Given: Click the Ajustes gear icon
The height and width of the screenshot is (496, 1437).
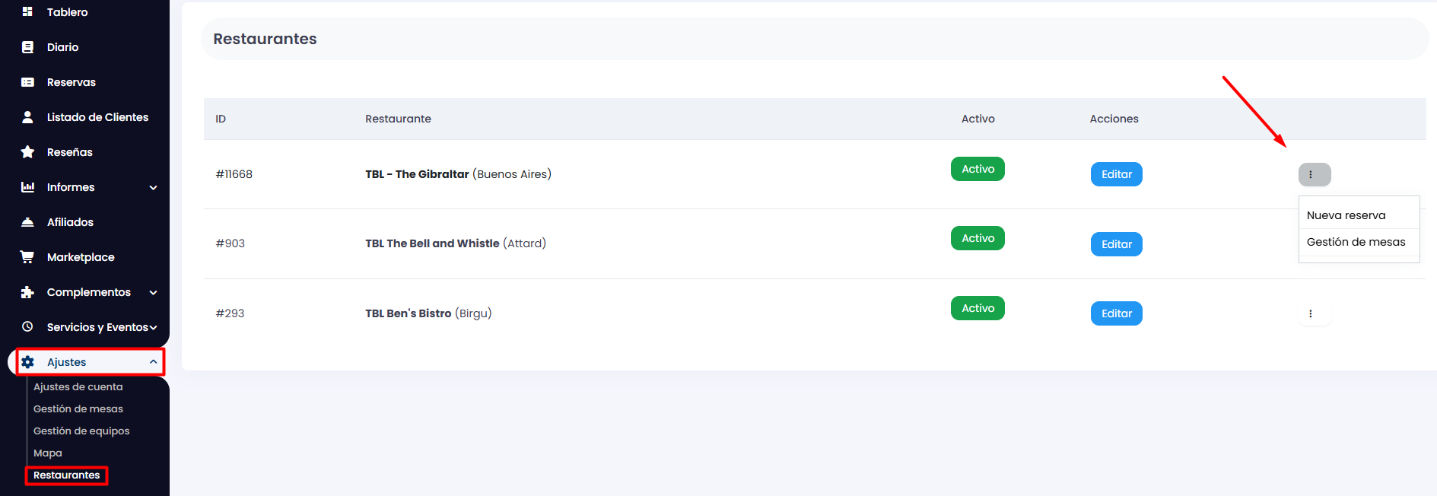Looking at the screenshot, I should [27, 362].
